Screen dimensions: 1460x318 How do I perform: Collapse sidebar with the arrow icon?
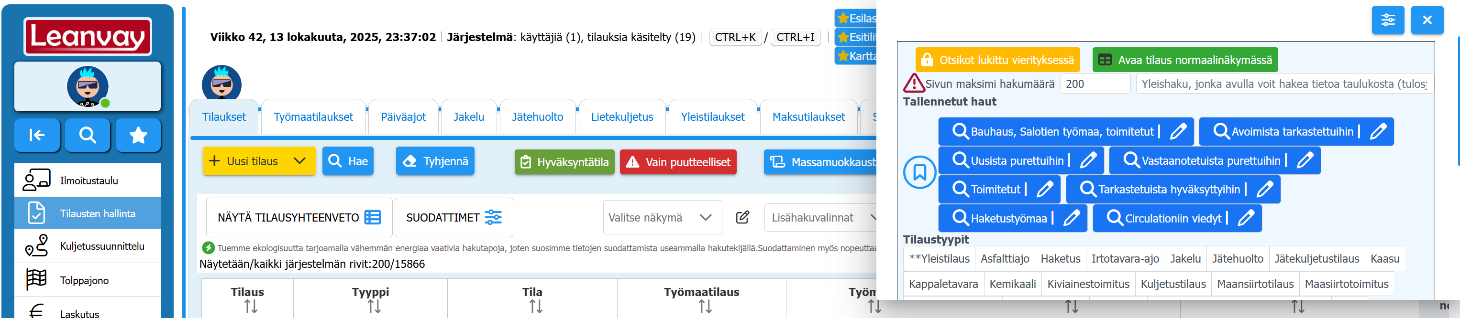point(37,135)
